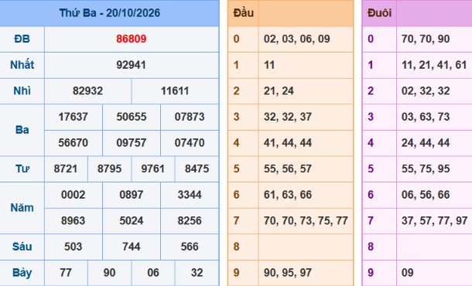Click Ba prize number 07470
The width and height of the screenshot is (472, 286).
point(190,142)
